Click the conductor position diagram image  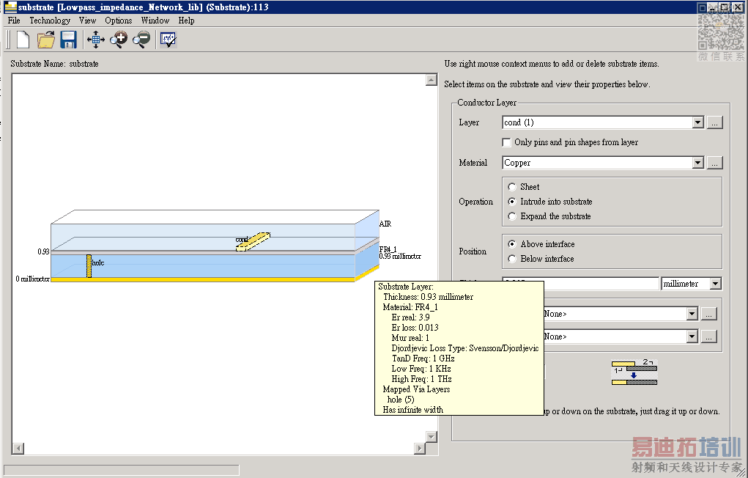click(634, 372)
